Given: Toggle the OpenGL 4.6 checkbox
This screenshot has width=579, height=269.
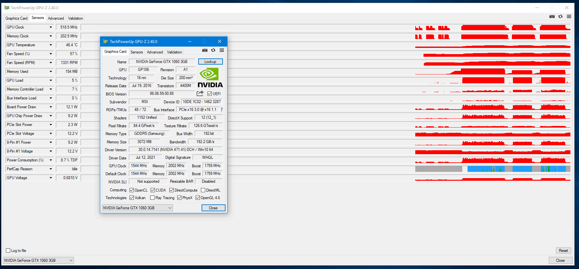Looking at the screenshot, I should point(198,198).
